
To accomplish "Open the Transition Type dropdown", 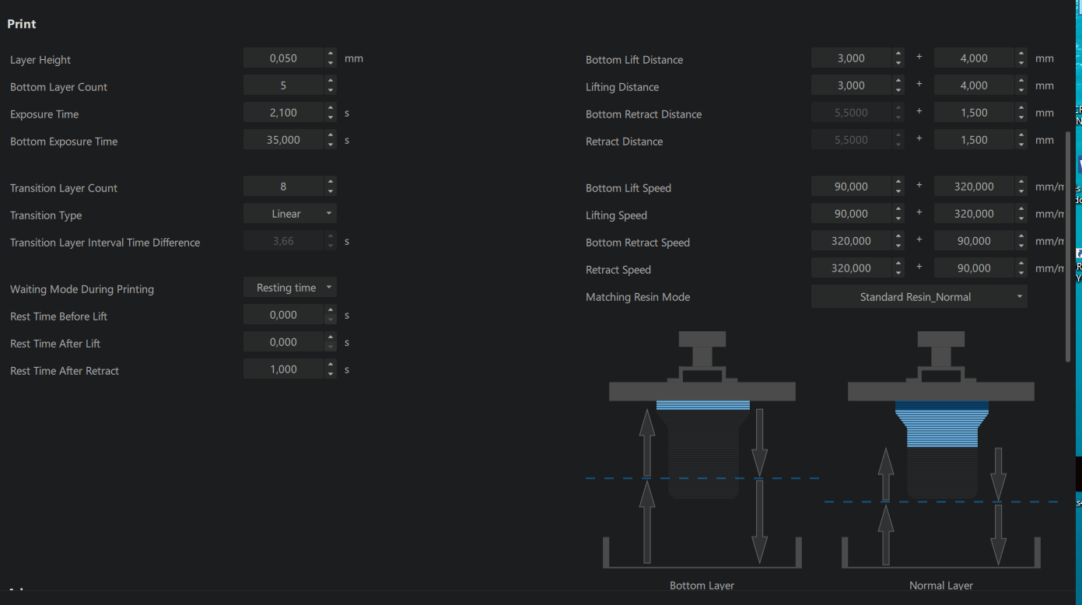I will pos(290,214).
